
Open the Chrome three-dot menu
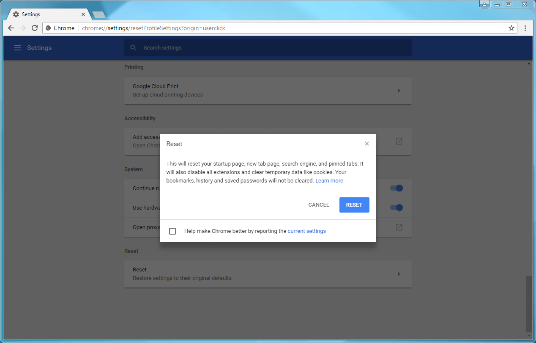tap(525, 28)
